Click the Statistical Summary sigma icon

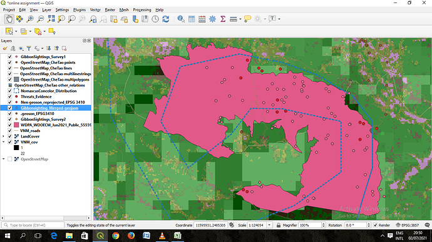tap(223, 19)
